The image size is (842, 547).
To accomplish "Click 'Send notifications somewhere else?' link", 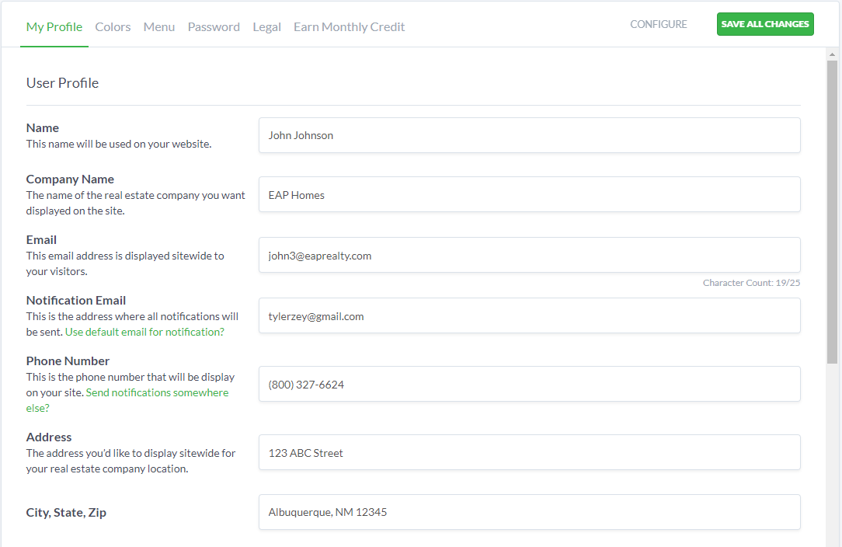I will (x=157, y=392).
